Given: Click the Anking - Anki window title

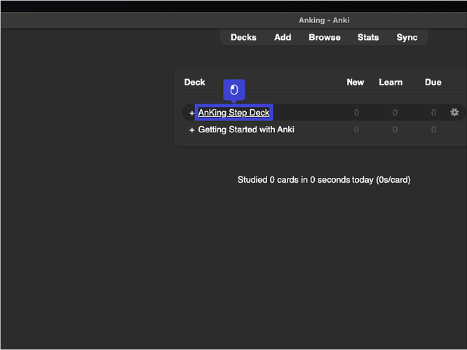Looking at the screenshot, I should coord(324,20).
